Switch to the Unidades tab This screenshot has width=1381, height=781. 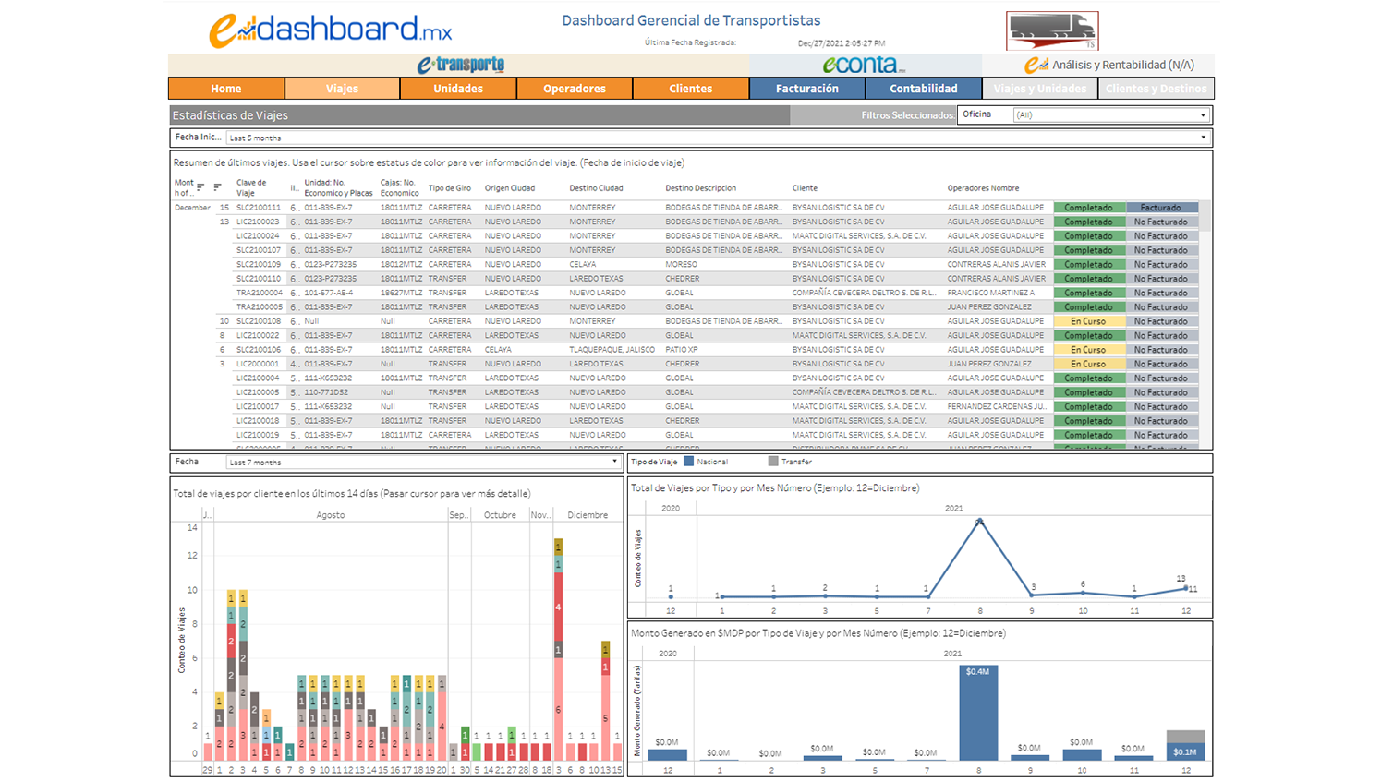click(x=457, y=88)
